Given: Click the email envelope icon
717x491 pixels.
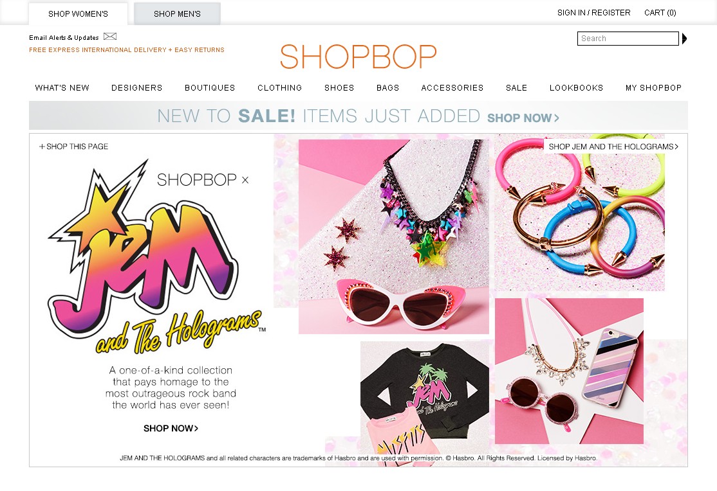Looking at the screenshot, I should (x=110, y=37).
